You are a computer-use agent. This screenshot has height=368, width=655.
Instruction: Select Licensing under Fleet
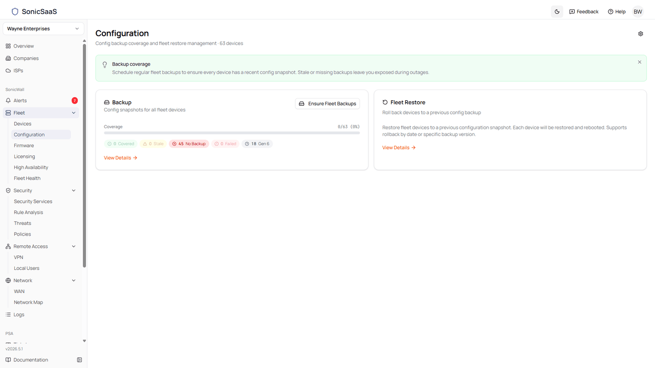25,156
